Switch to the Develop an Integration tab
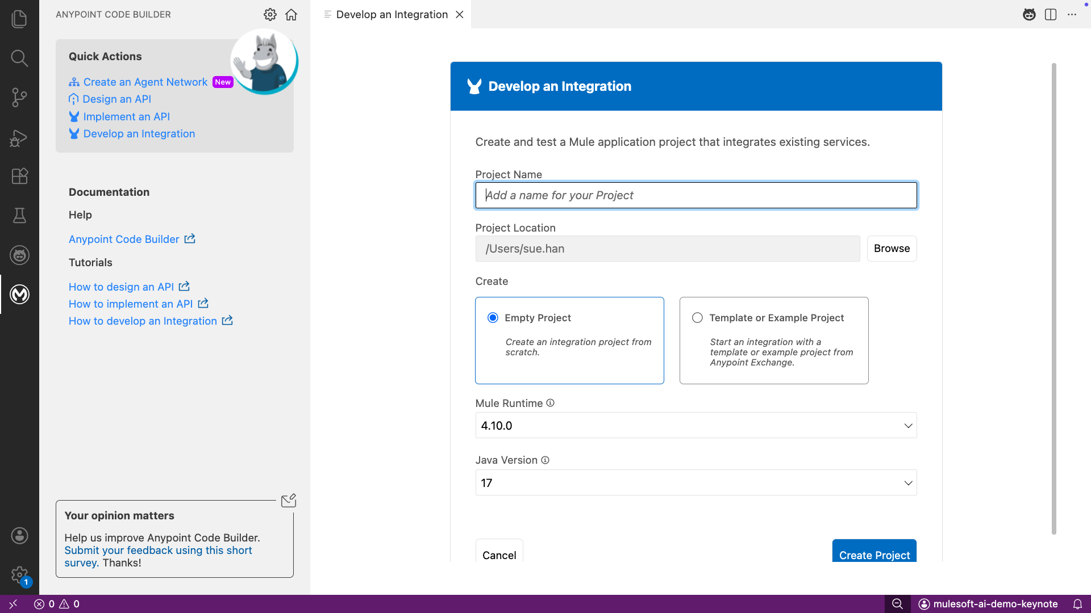Viewport: 1091px width, 613px height. [392, 15]
